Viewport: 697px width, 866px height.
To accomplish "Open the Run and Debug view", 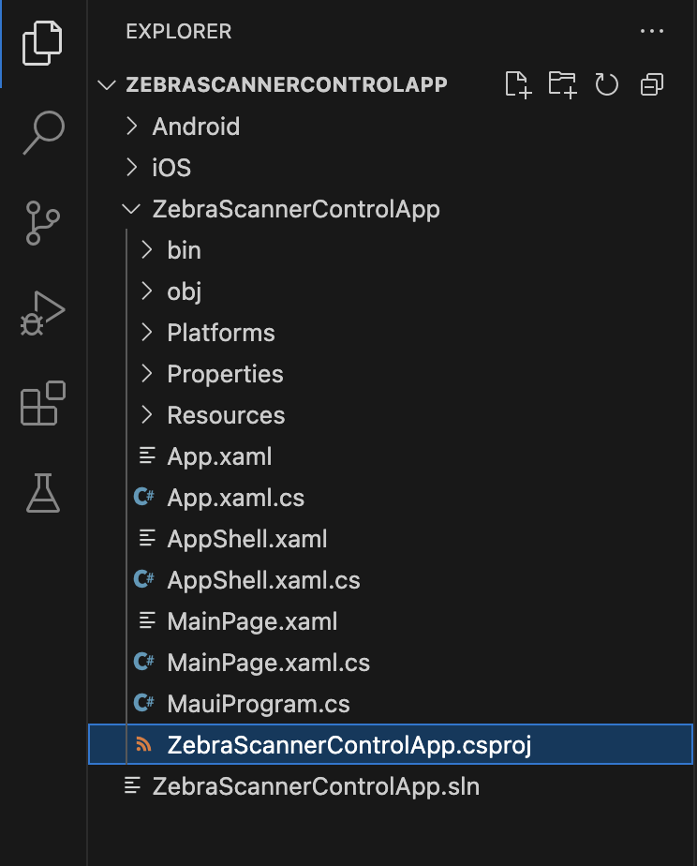I will coord(43,313).
